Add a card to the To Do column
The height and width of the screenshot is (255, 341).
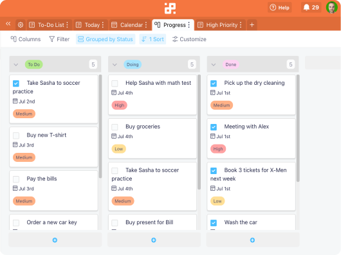[x=55, y=240]
